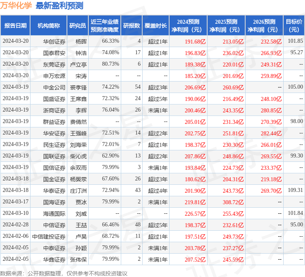Click the 最新盈利预测 heading
This screenshot has height=277, width=305.
[59, 6]
